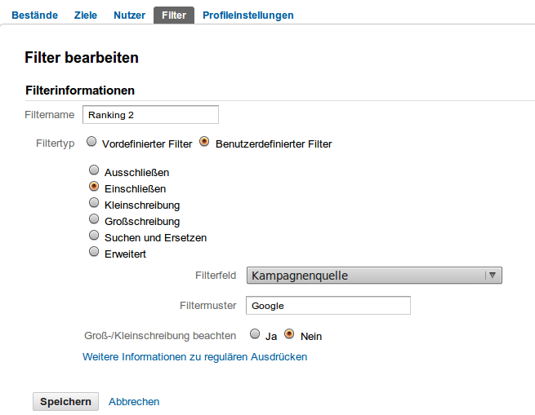Go to Profileinstellungen tab
This screenshot has width=535, height=415.
247,15
